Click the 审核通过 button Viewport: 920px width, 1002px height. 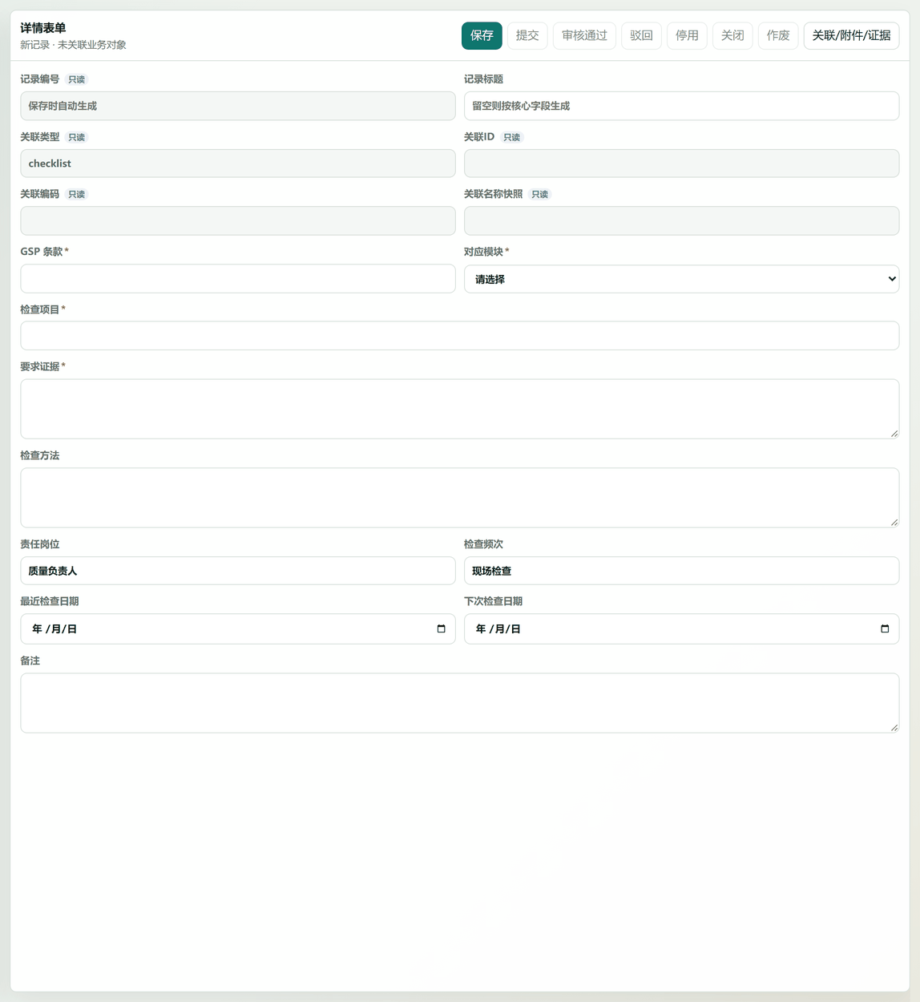pyautogui.click(x=584, y=35)
